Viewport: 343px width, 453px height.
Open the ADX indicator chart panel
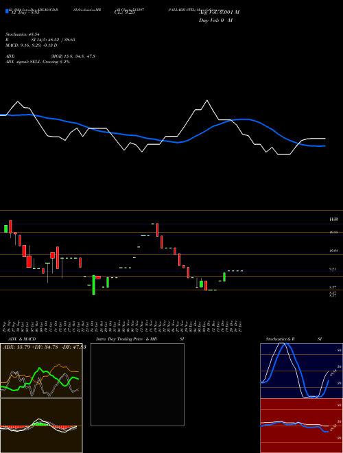tap(41, 371)
